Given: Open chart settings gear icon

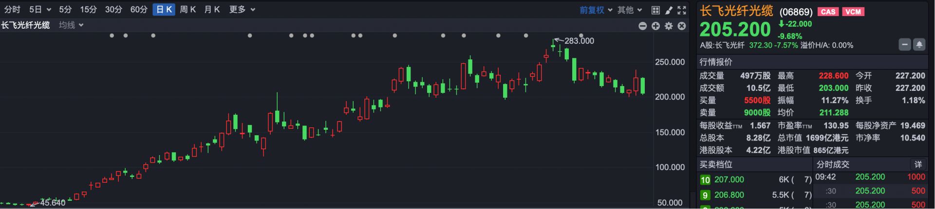Looking at the screenshot, I should point(669,26).
